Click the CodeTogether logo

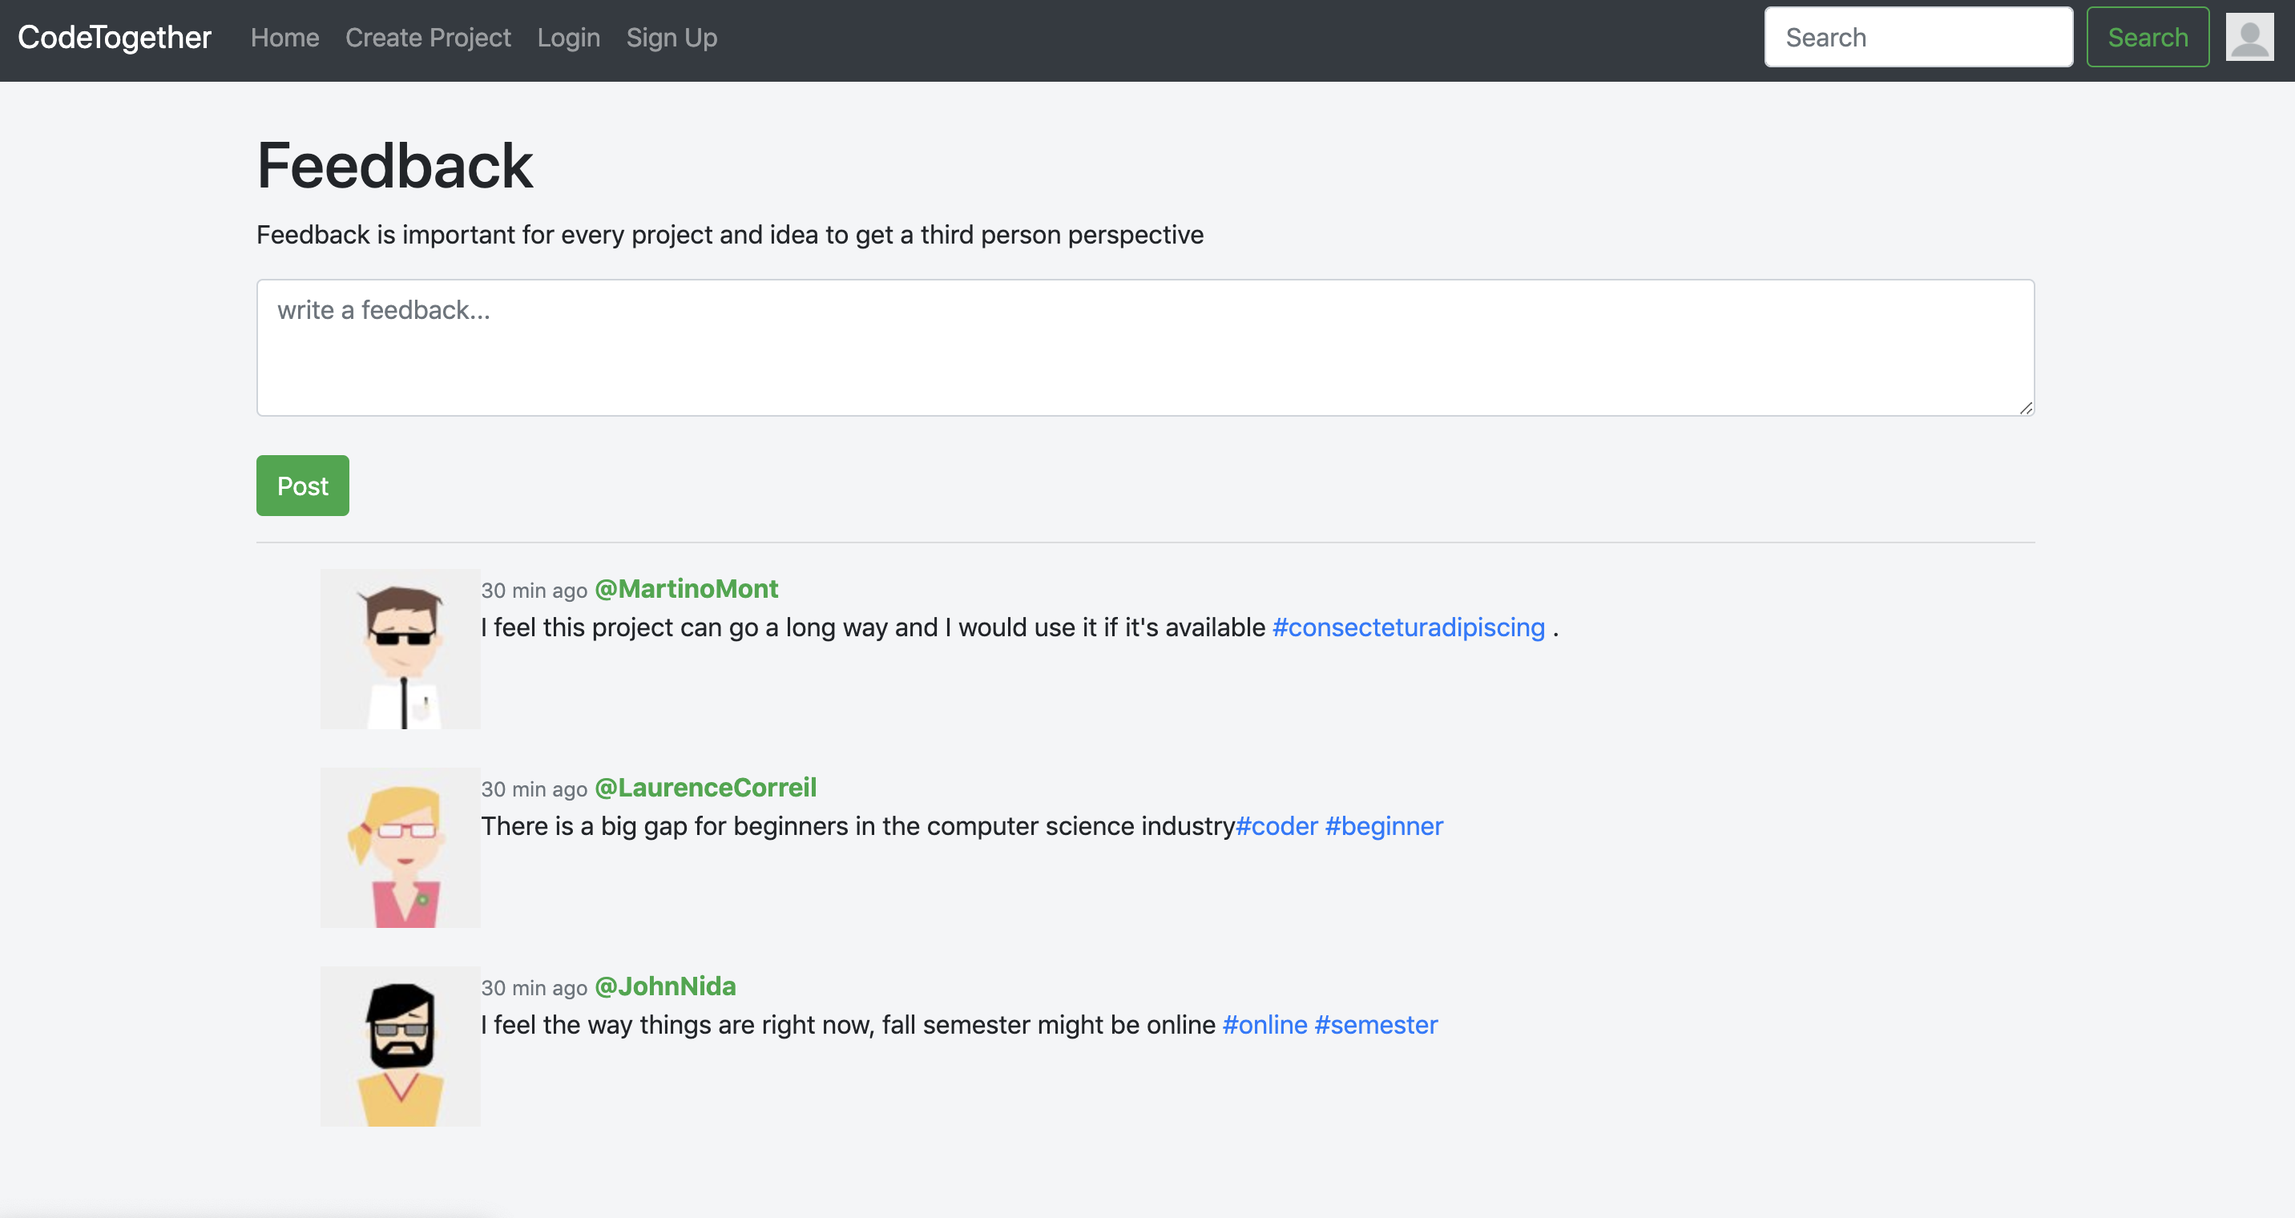pos(114,38)
